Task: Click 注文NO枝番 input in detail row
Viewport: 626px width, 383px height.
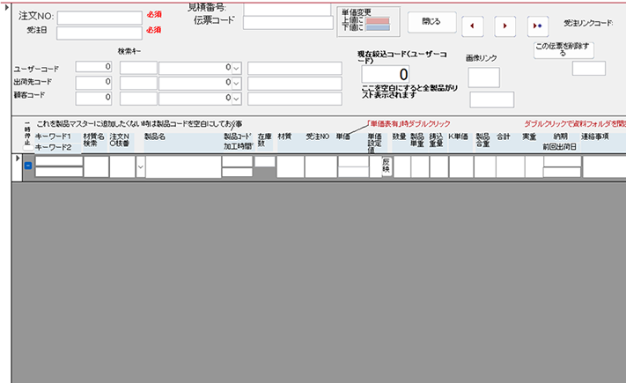Action: tap(122, 166)
